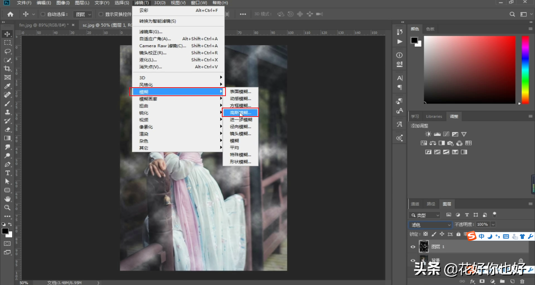The width and height of the screenshot is (535, 285).
Task: Toggle the pixel layer filter icon
Action: 449,215
